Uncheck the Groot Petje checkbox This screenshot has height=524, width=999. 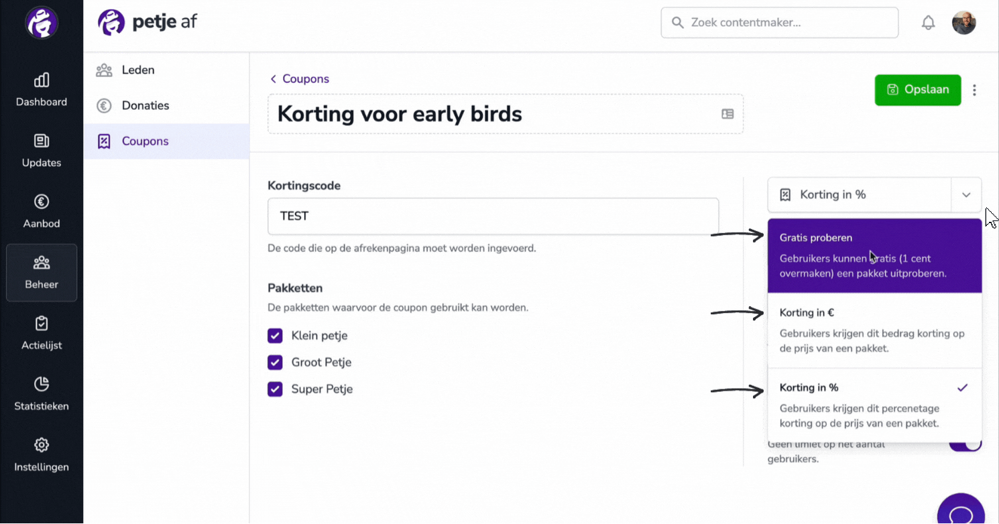[275, 363]
